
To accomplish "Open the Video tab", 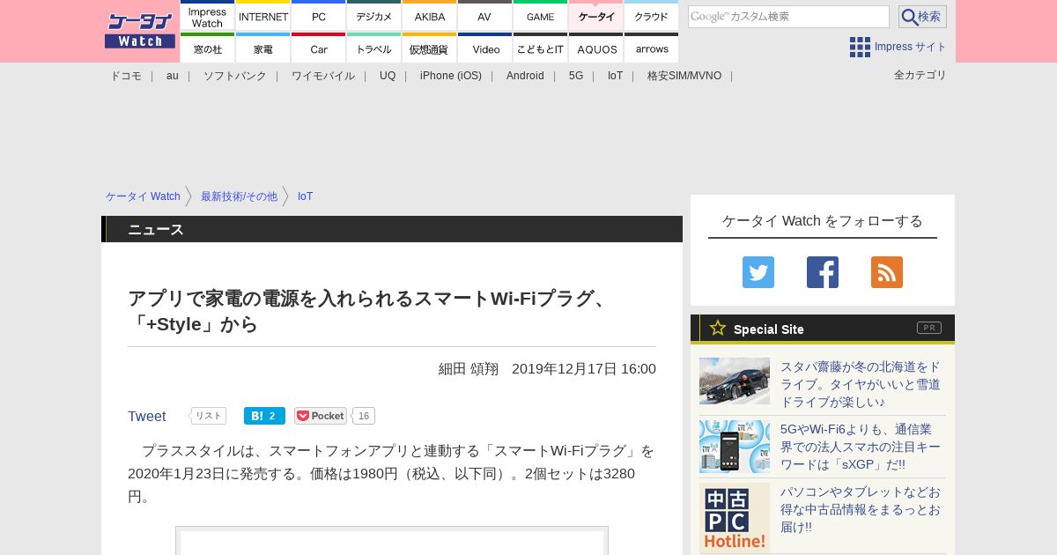I will click(484, 48).
